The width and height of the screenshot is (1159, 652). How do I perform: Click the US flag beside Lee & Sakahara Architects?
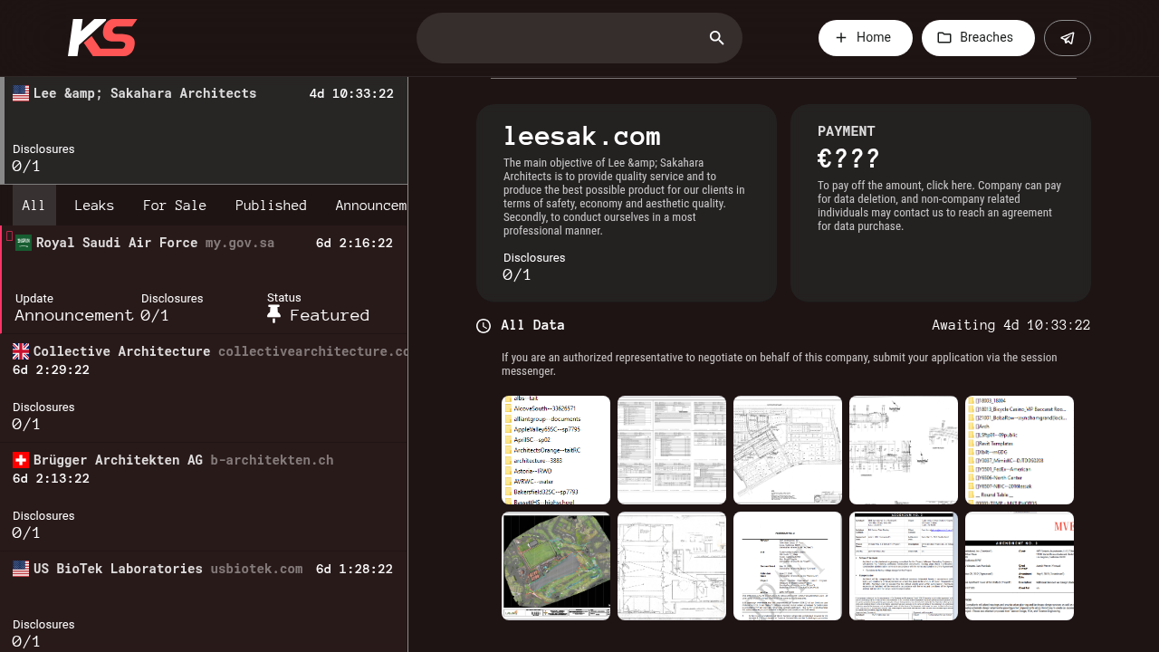click(21, 93)
